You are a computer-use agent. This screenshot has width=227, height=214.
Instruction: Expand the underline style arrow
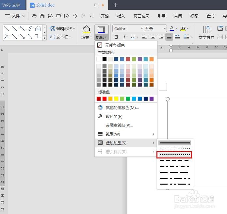[137, 37]
